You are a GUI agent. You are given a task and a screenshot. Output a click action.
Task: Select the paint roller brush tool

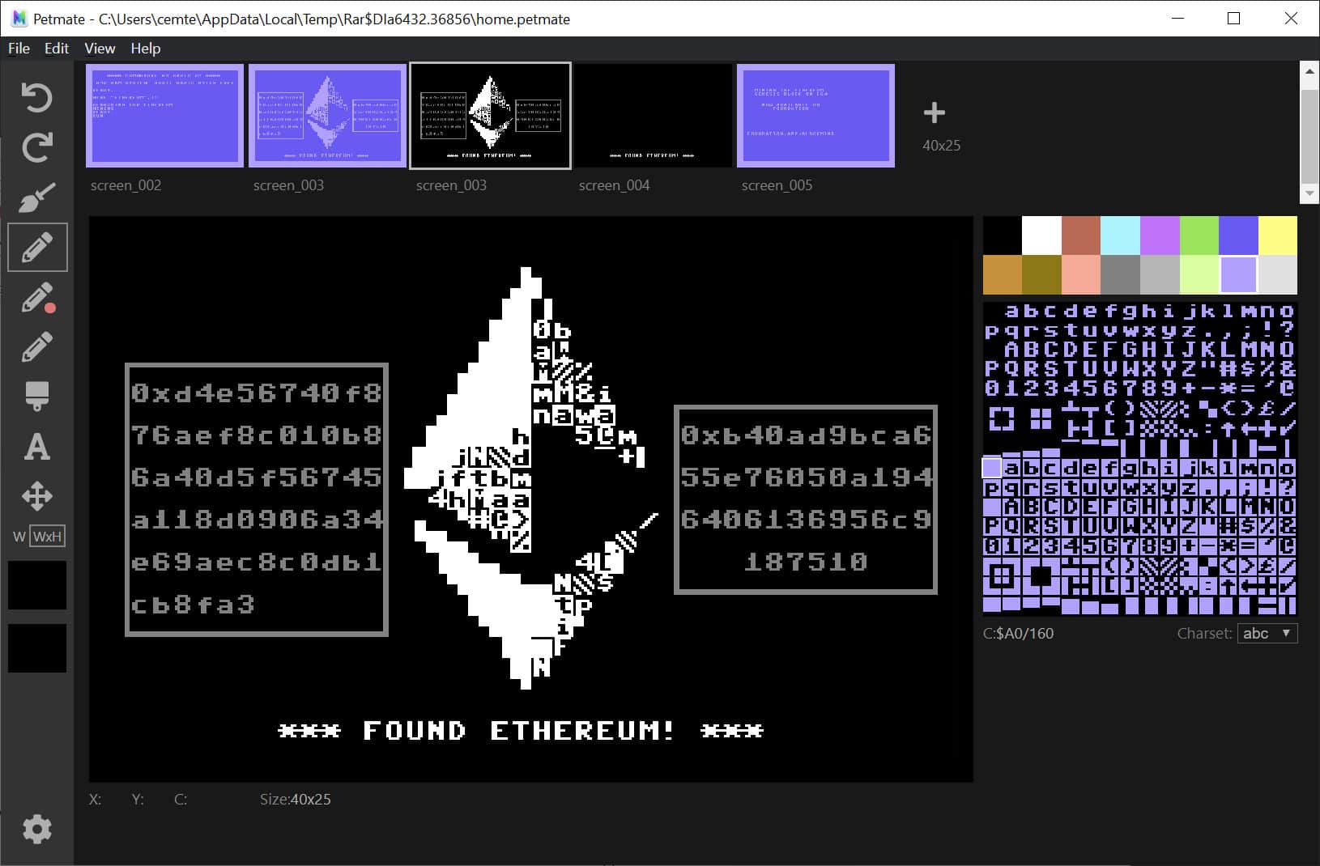coord(37,397)
